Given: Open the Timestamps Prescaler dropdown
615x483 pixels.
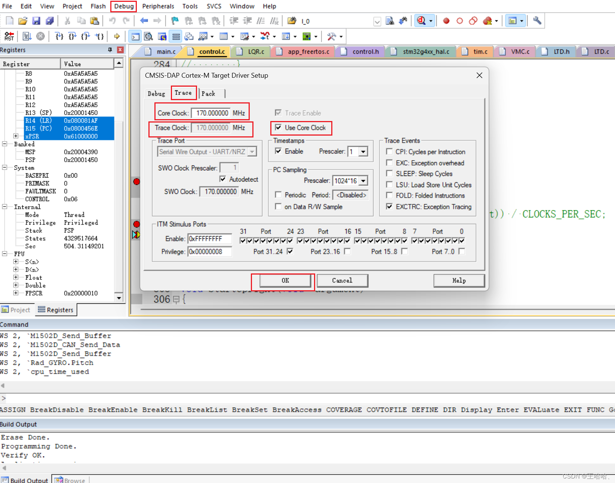Looking at the screenshot, I should pos(363,151).
